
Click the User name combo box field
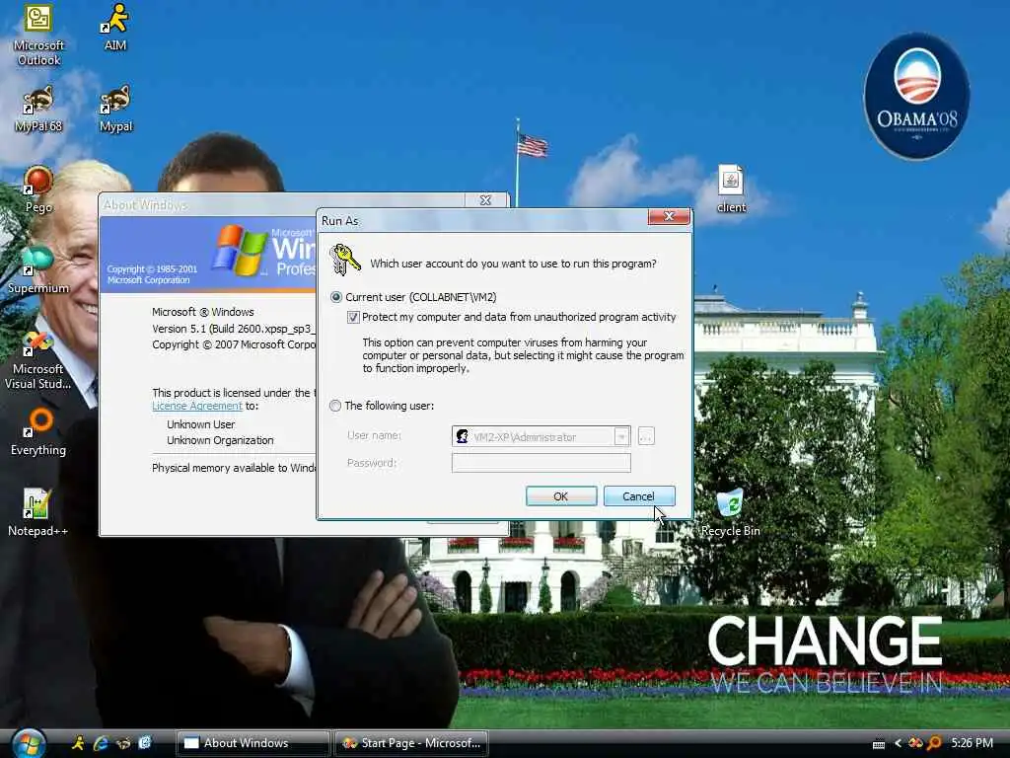(541, 436)
